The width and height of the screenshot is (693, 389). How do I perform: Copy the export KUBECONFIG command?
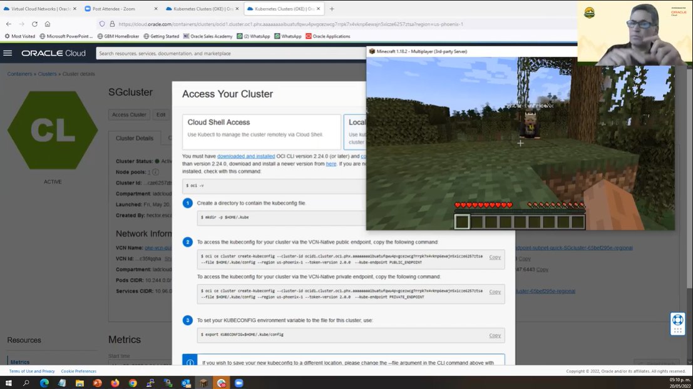495,336
